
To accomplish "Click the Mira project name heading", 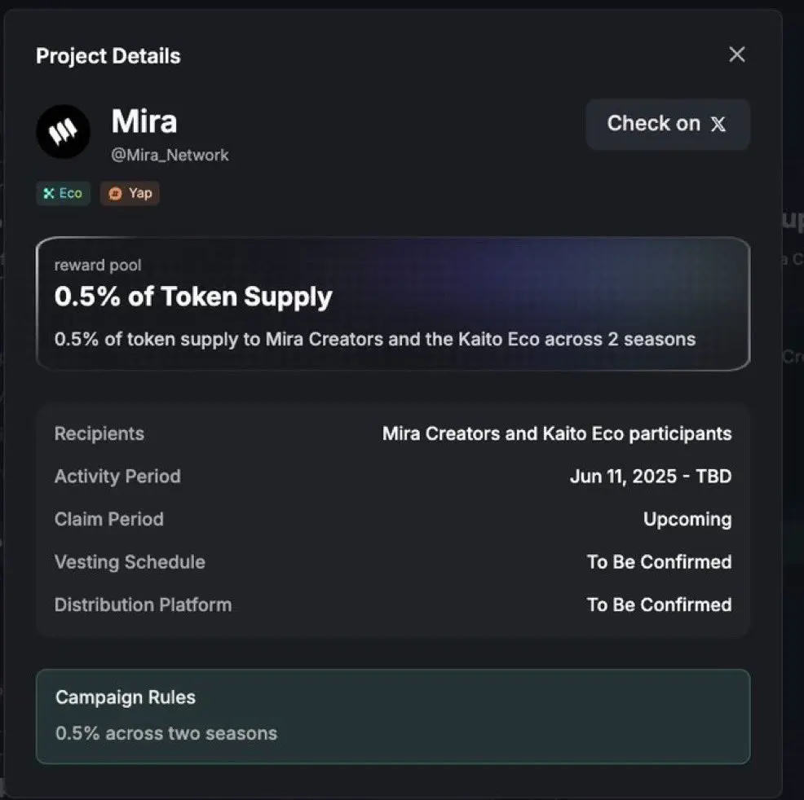I will point(144,121).
